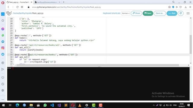Open the Keyboard shortcuts Normal dropdown
Viewport: 193px width, 108px height.
coord(126,13)
